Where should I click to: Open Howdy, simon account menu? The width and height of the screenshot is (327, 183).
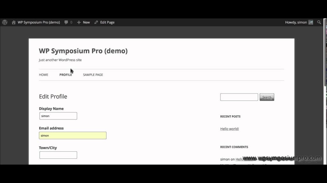point(296,22)
